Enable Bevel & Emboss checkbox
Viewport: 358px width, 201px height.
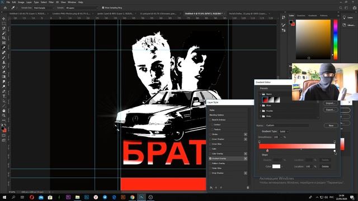click(x=210, y=119)
